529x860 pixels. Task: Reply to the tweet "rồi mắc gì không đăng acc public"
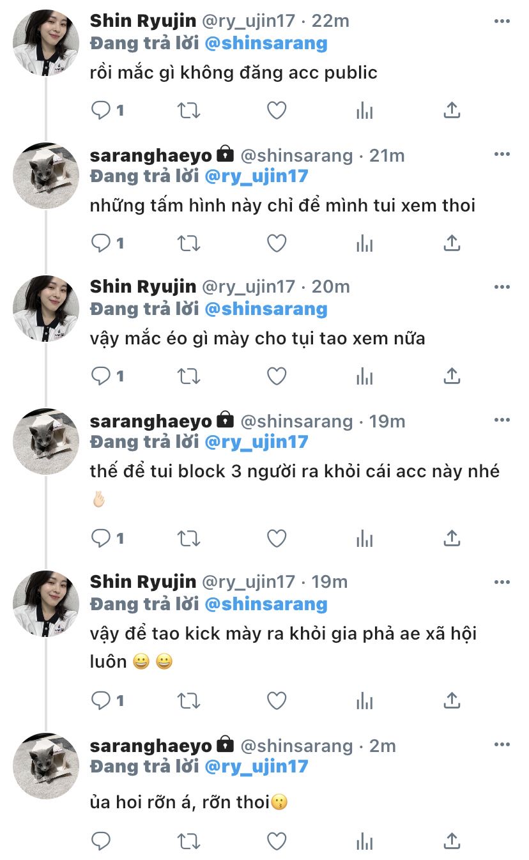point(101,111)
